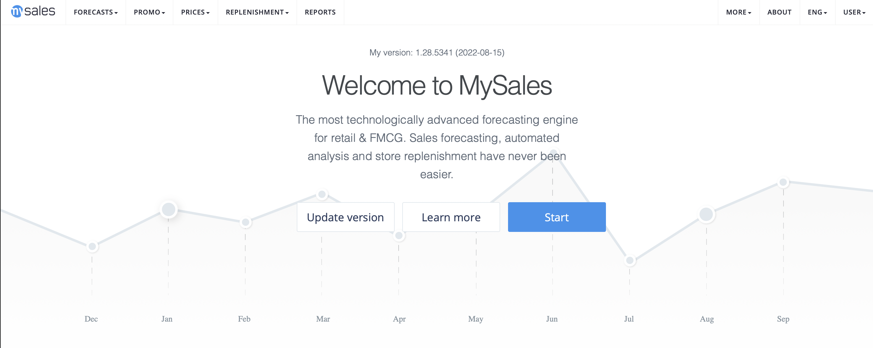Click the Learn more button
The image size is (873, 348).
coord(451,217)
